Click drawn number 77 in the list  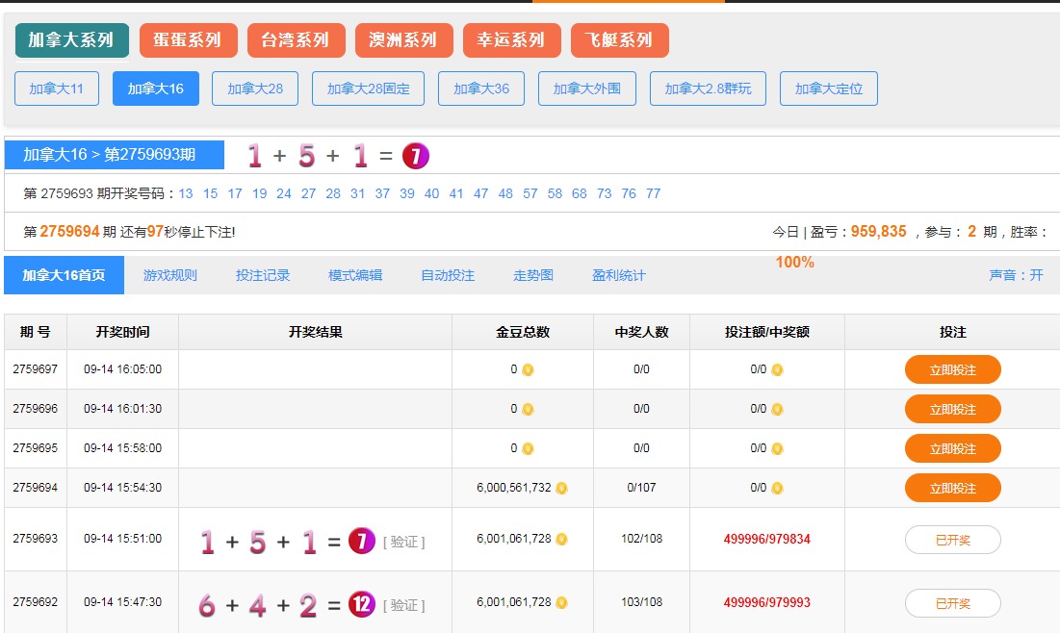654,193
